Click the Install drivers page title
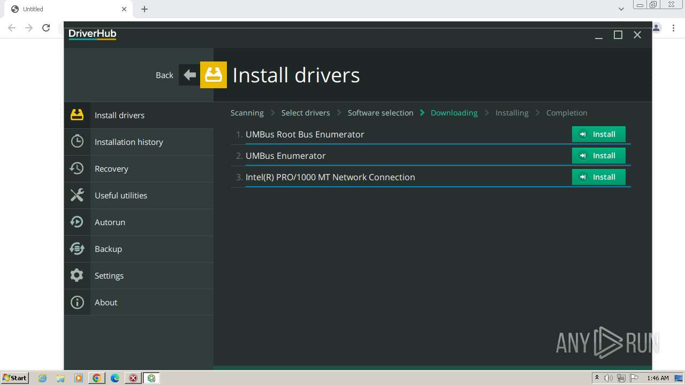This screenshot has width=685, height=385. (x=296, y=75)
